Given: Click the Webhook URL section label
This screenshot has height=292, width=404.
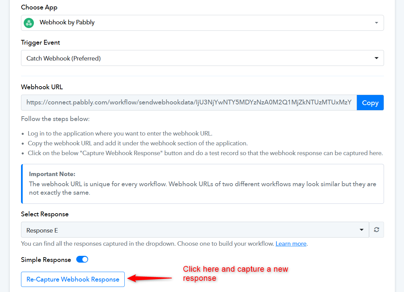Looking at the screenshot, I should [42, 87].
